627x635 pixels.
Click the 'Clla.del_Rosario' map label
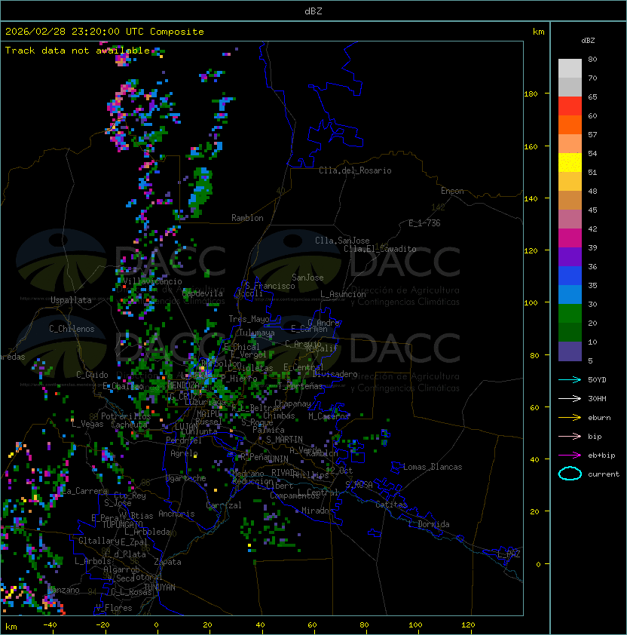point(355,170)
